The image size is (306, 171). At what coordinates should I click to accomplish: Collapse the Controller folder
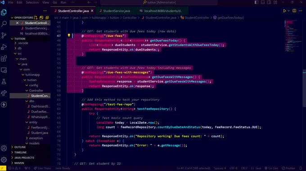pos(36,90)
